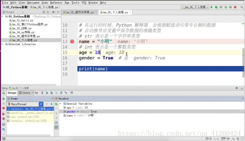
Task: Expand Special Variables in the Variables pane
Action: 60,104
